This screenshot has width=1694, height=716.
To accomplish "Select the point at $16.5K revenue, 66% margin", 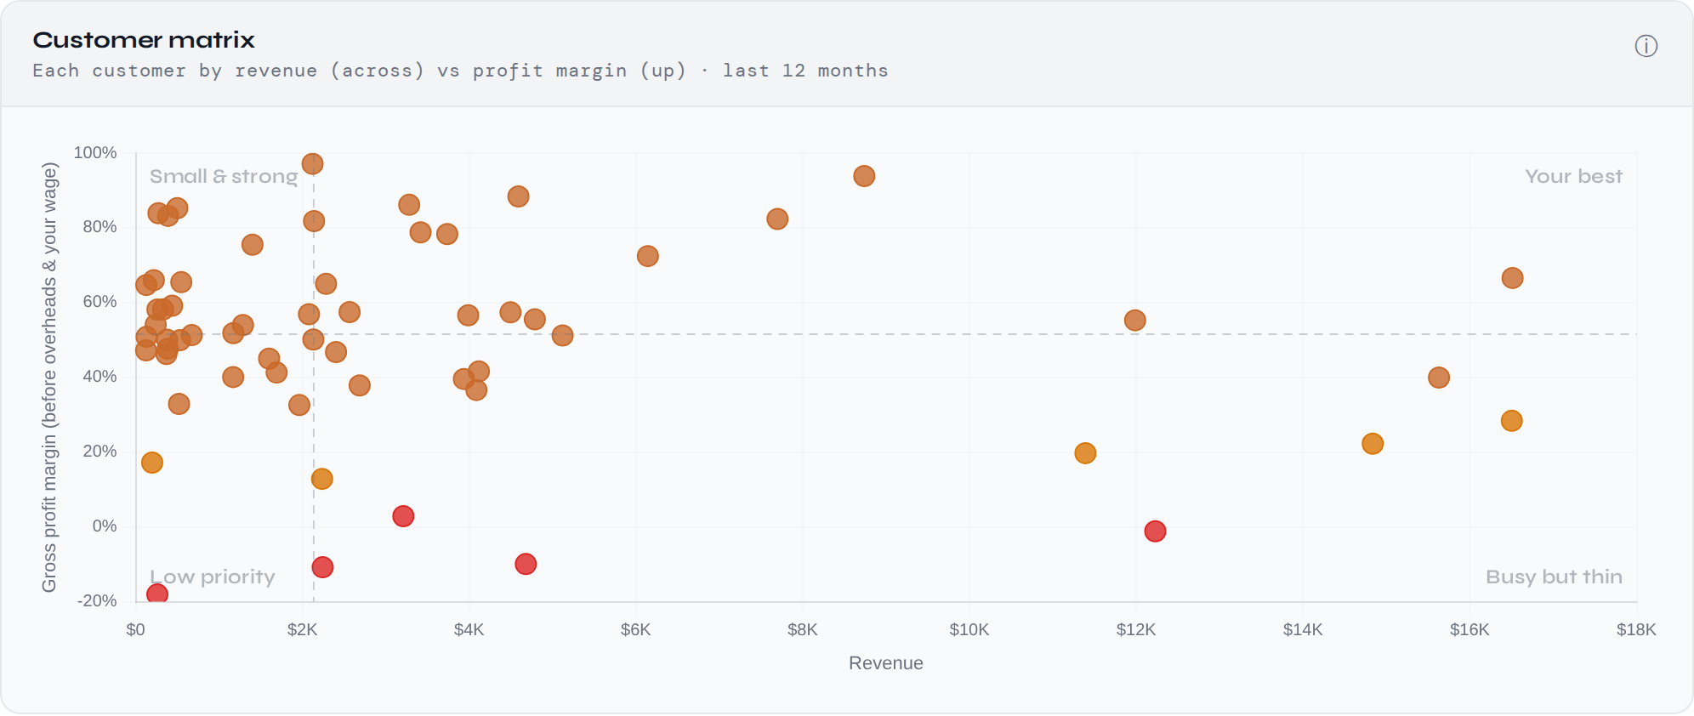I will (1512, 278).
